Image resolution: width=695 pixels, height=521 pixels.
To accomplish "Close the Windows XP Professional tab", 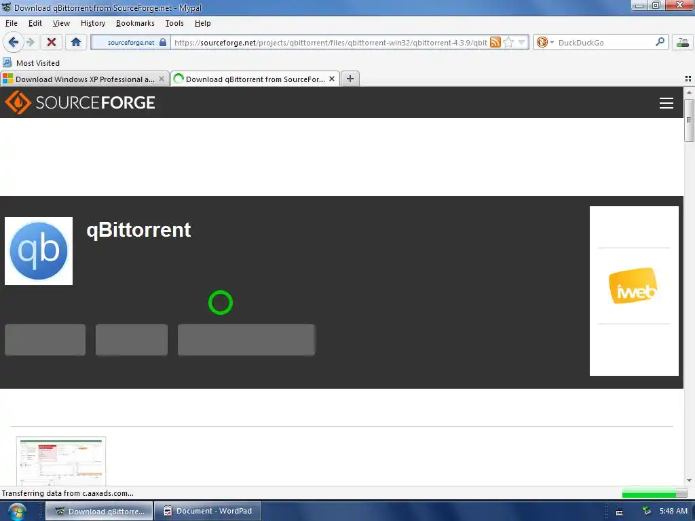I will click(162, 79).
